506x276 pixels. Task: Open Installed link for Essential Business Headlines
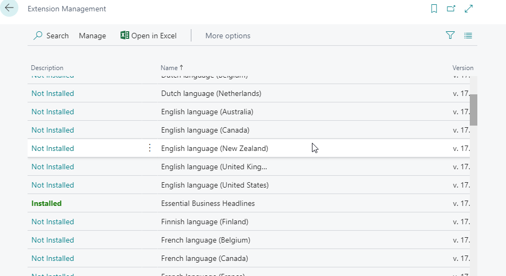coord(46,203)
